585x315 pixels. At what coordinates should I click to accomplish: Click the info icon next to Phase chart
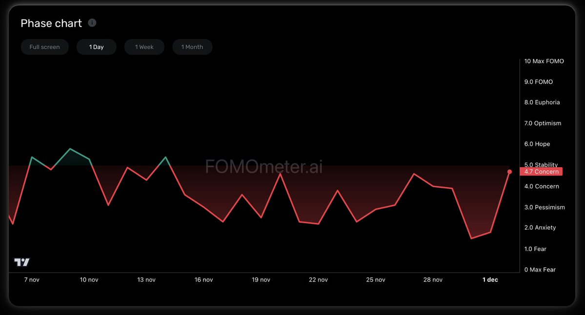pos(92,22)
